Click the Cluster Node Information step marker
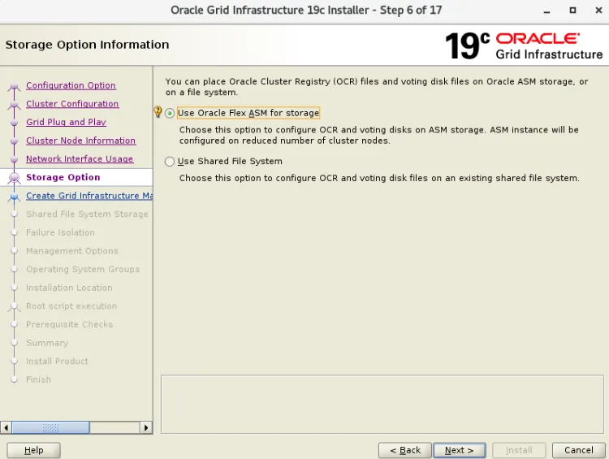 click(x=15, y=141)
